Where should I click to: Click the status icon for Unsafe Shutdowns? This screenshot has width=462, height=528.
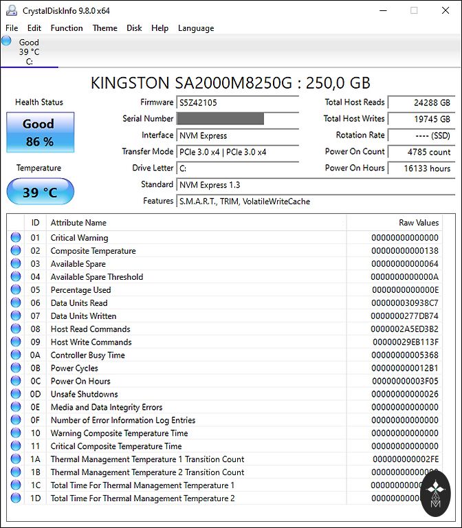coord(16,395)
